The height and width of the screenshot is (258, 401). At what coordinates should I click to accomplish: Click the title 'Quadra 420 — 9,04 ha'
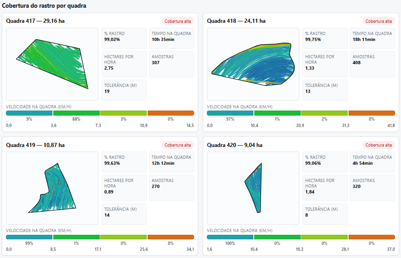tap(235, 145)
